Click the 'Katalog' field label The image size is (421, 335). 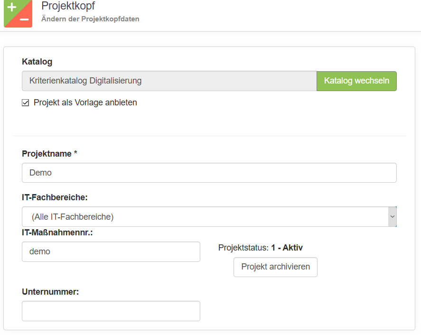tap(37, 62)
